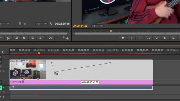This screenshot has width=180, height=101.
Task: Click fx badge on Video Files.MP4 clip
Action: point(30,61)
